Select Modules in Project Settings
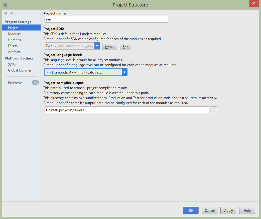 15,34
